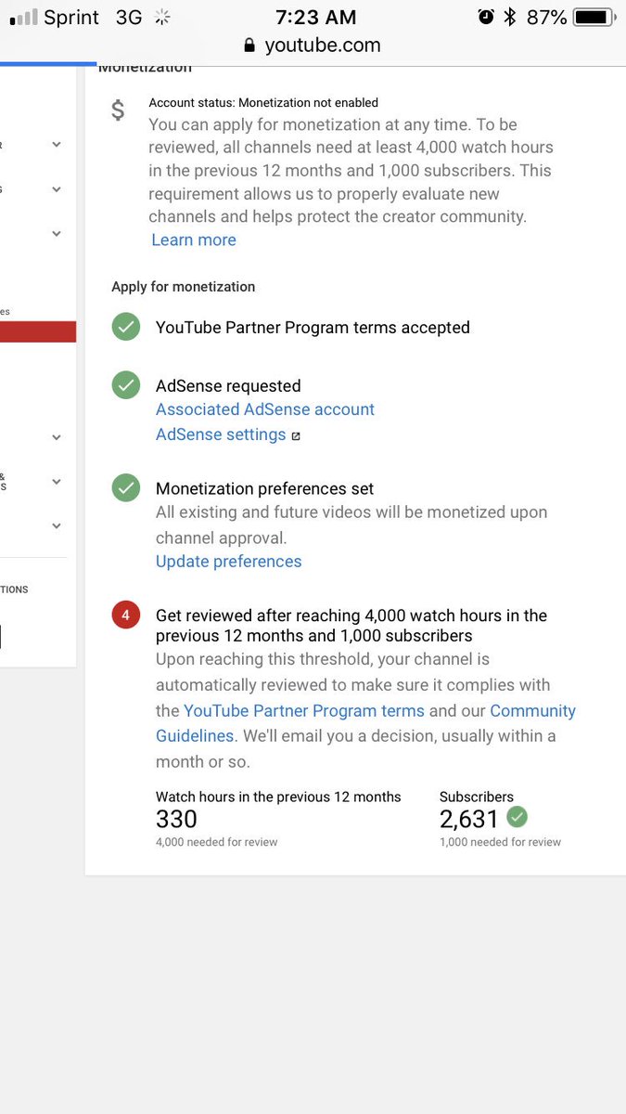Tap the alarm clock status icon
This screenshot has height=1114, width=626.
(x=486, y=17)
